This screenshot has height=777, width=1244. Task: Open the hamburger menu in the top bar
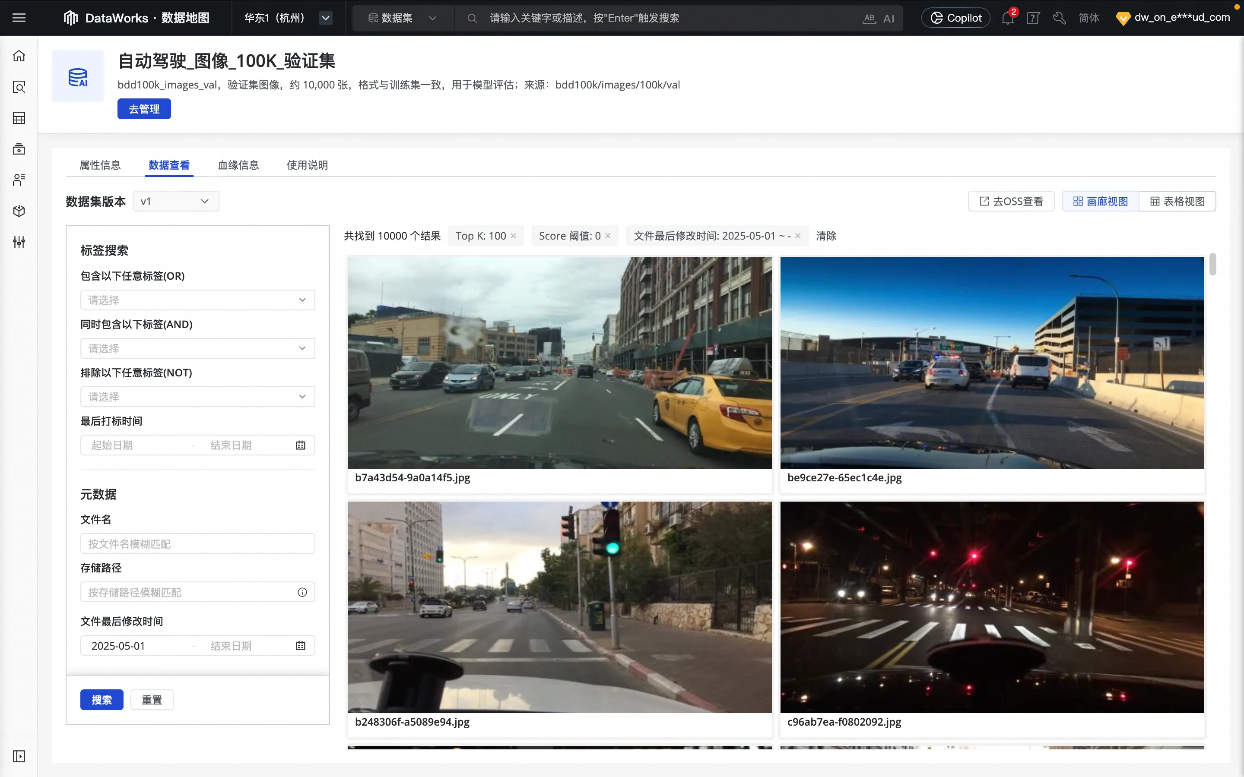pyautogui.click(x=19, y=18)
